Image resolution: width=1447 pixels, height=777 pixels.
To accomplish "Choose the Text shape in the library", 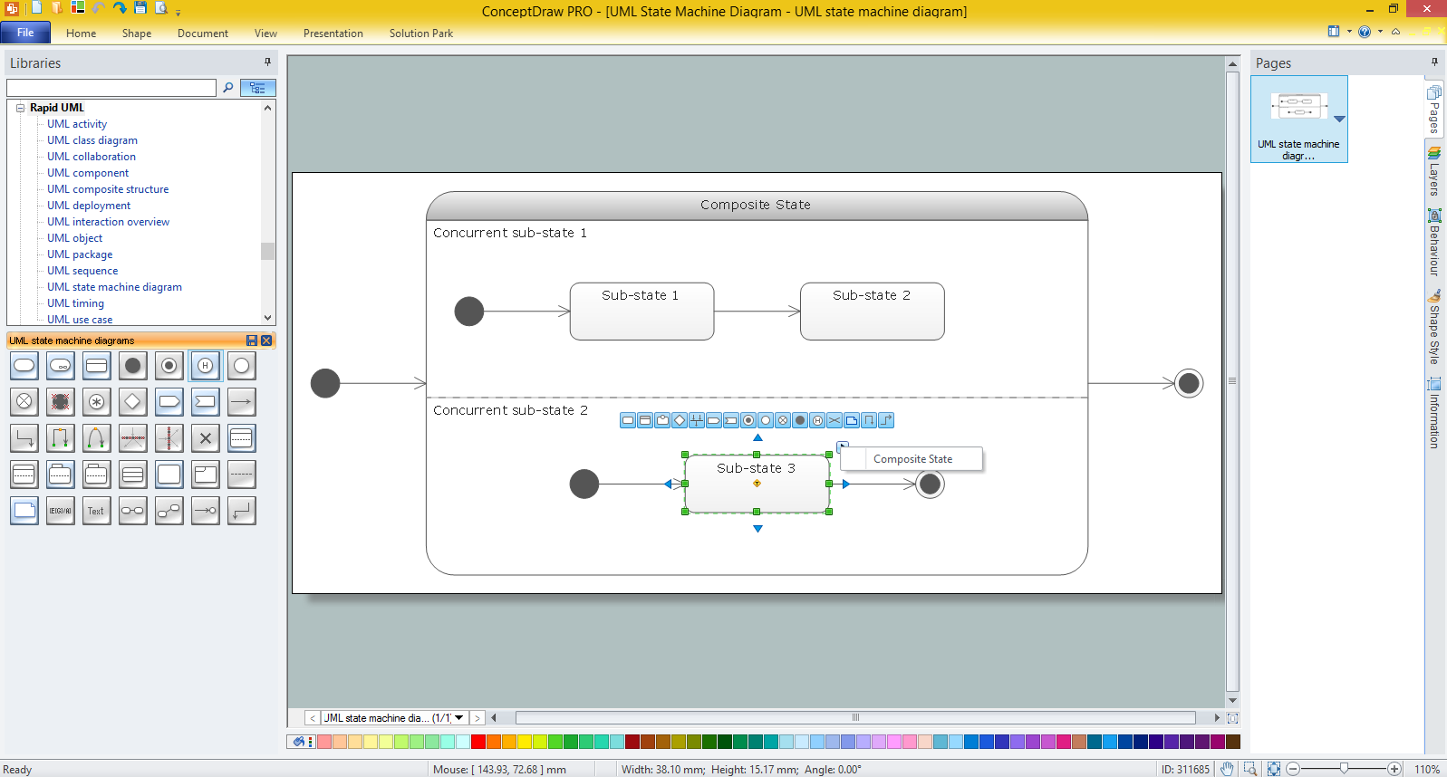I will coord(97,511).
